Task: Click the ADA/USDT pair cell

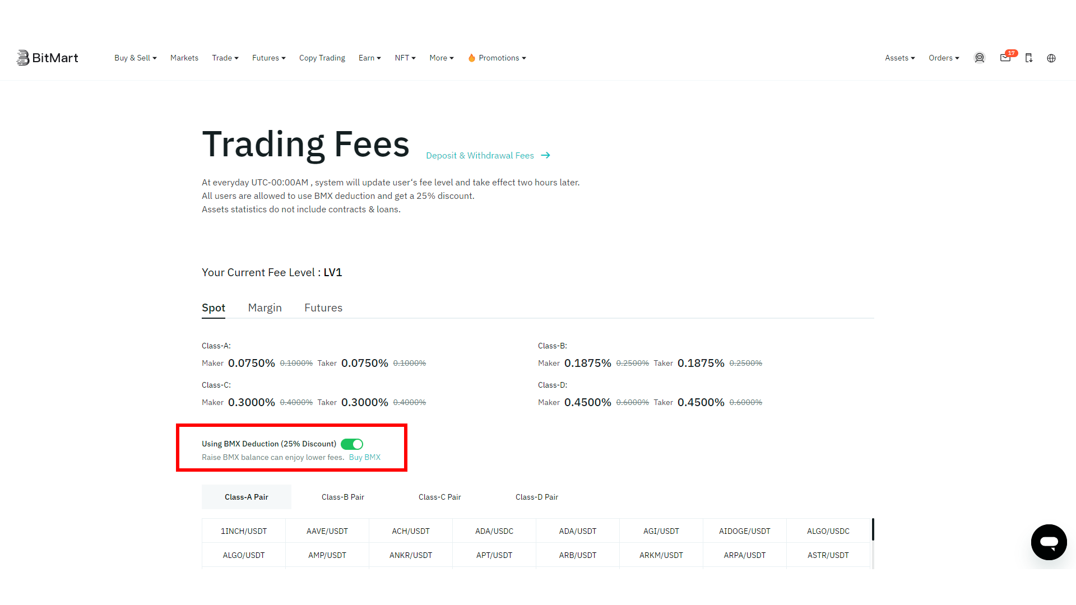Action: click(578, 531)
